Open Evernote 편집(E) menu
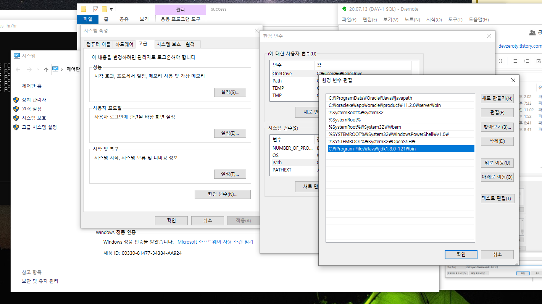The image size is (542, 304). [370, 20]
